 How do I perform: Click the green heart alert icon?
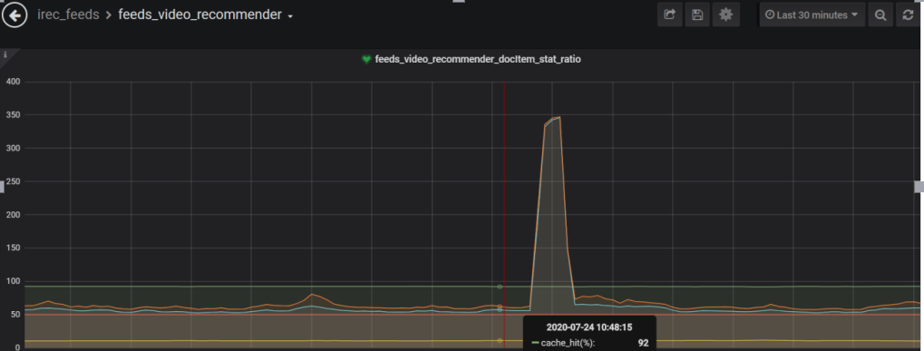click(x=366, y=60)
